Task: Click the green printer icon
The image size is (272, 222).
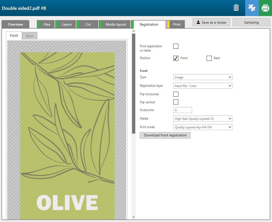Action: 265,8
